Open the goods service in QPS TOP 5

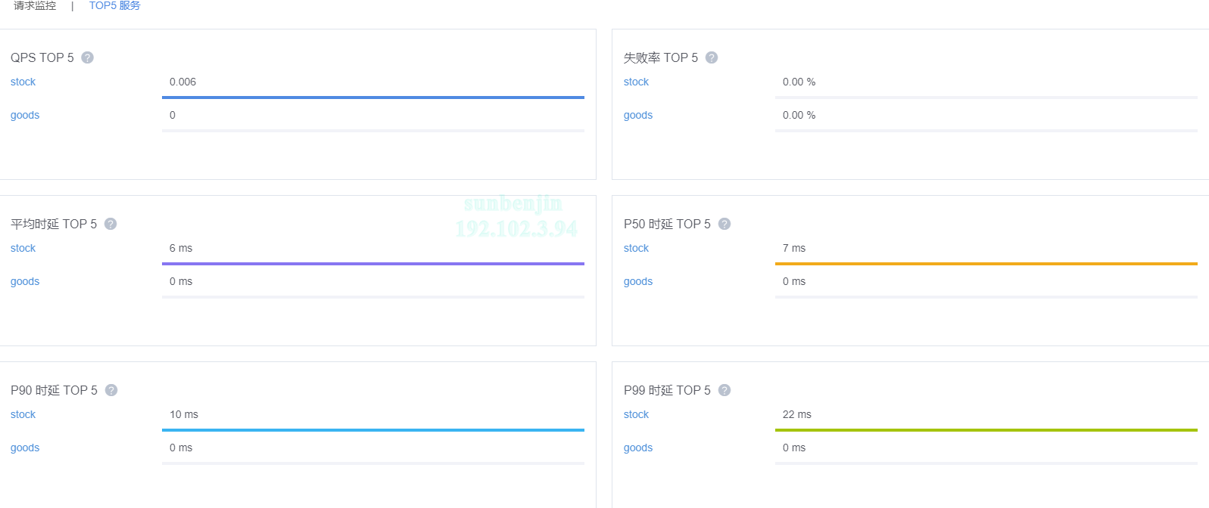coord(25,115)
